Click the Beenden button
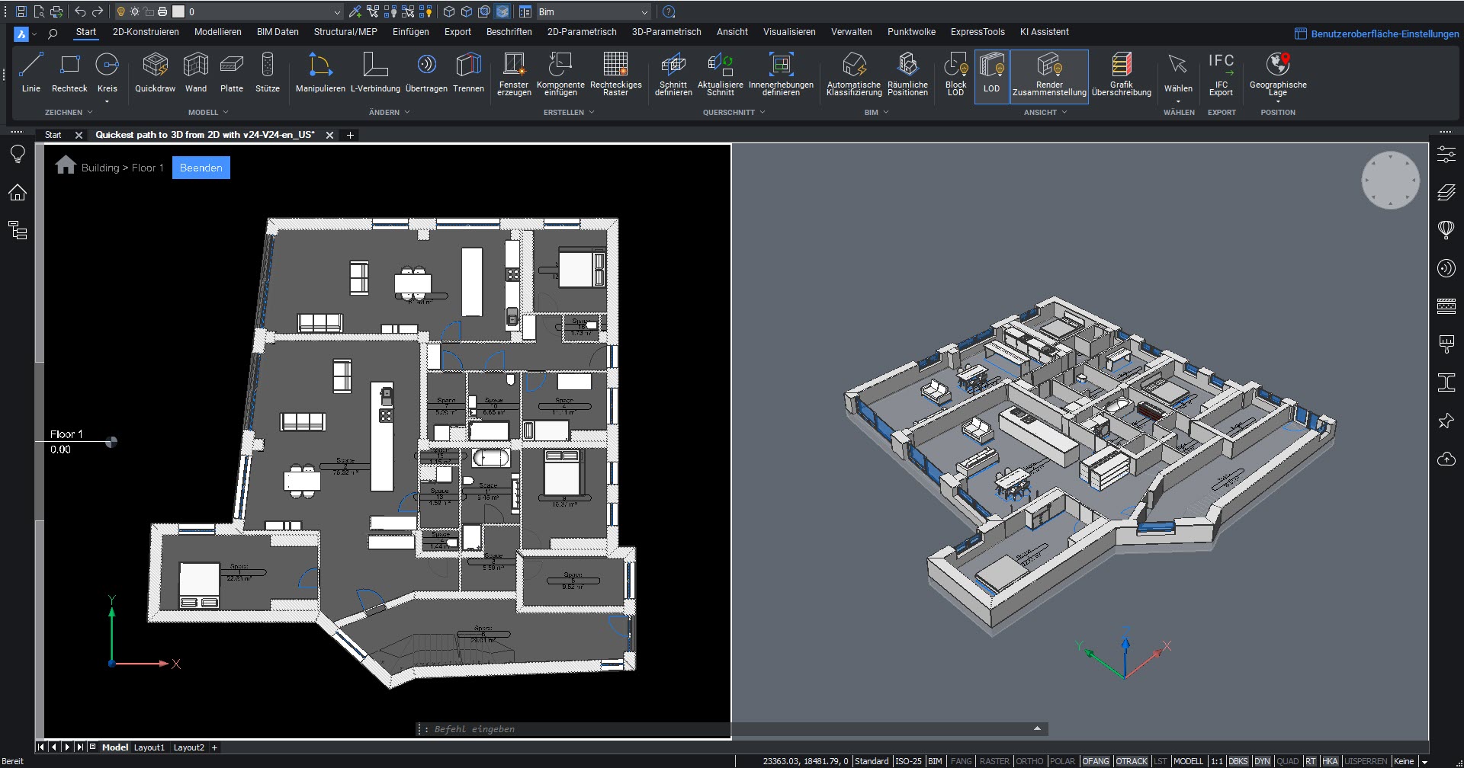Image resolution: width=1464 pixels, height=768 pixels. [x=201, y=168]
